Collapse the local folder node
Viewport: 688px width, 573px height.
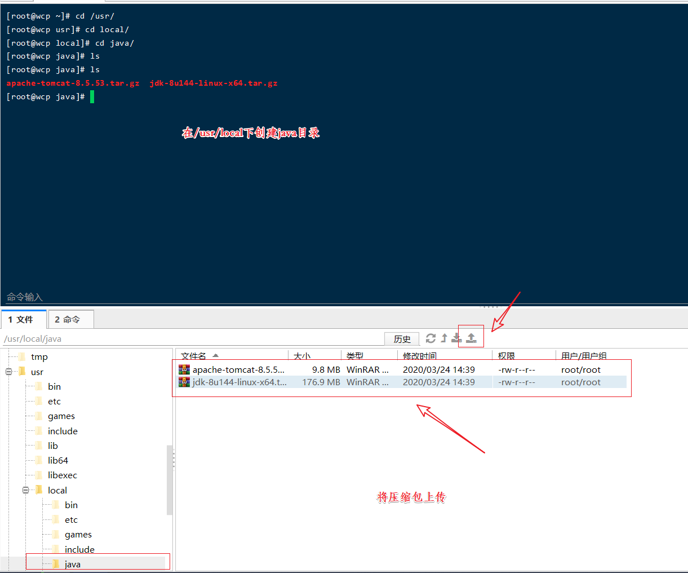point(25,490)
